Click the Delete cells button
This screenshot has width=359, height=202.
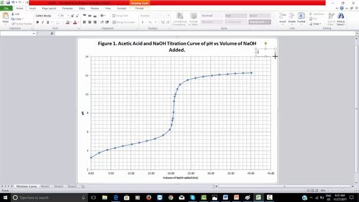(x=292, y=19)
